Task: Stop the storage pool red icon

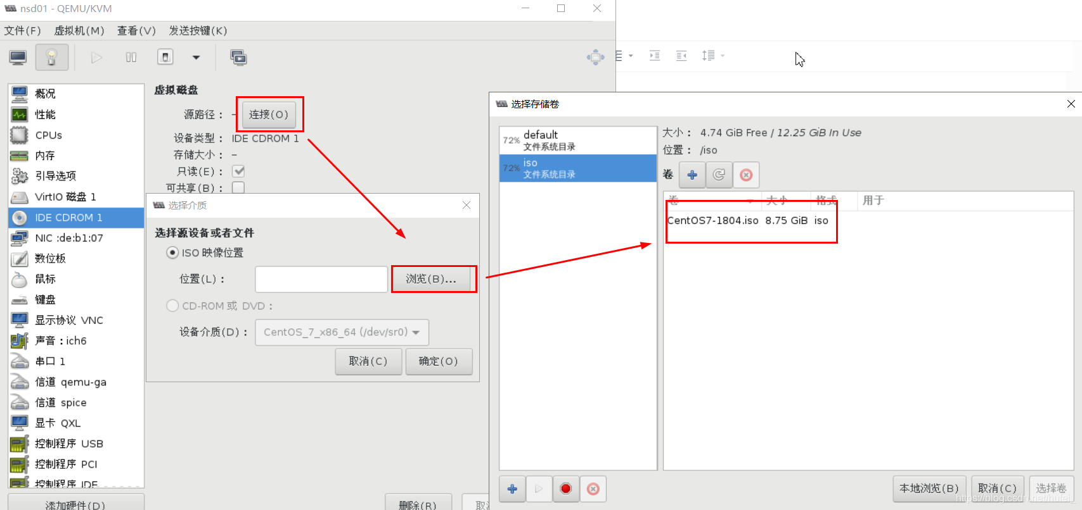Action: coord(566,489)
